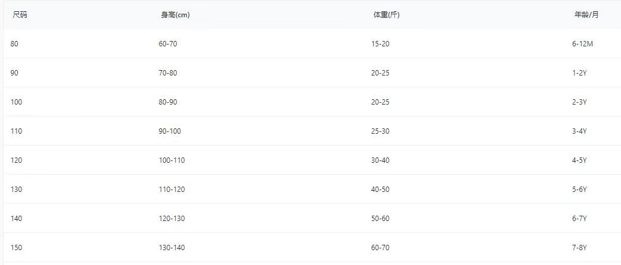Select the size 80 cell in 尺码 column
The width and height of the screenshot is (621, 265).
click(x=15, y=44)
